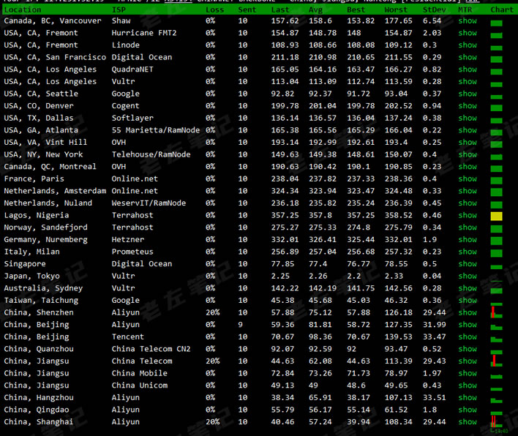Viewport: 518px width, 436px height.
Task: Select the chart for Jiangsu China Telecom
Action: tap(496, 361)
